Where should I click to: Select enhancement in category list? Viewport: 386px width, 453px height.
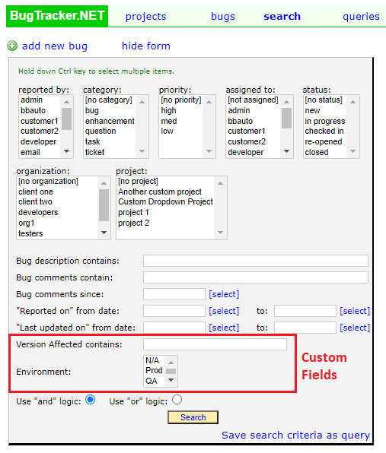pyautogui.click(x=110, y=121)
